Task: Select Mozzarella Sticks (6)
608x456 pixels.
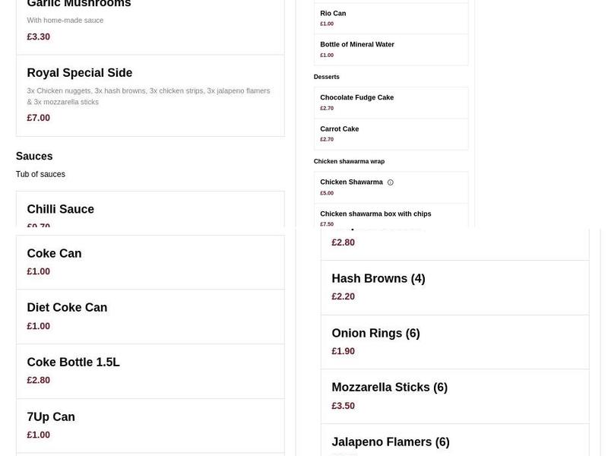Action: 454,396
